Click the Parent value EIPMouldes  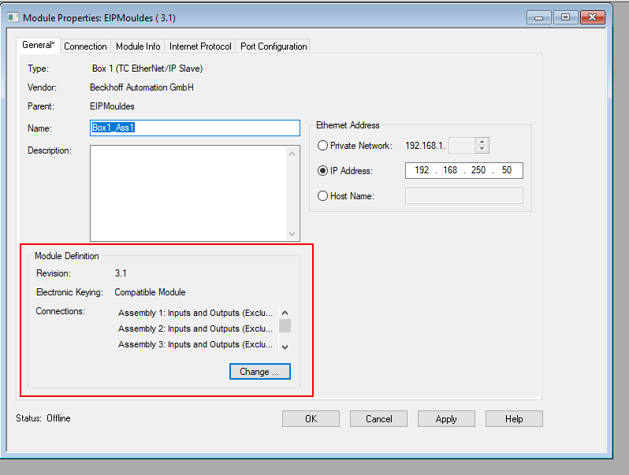coord(112,106)
